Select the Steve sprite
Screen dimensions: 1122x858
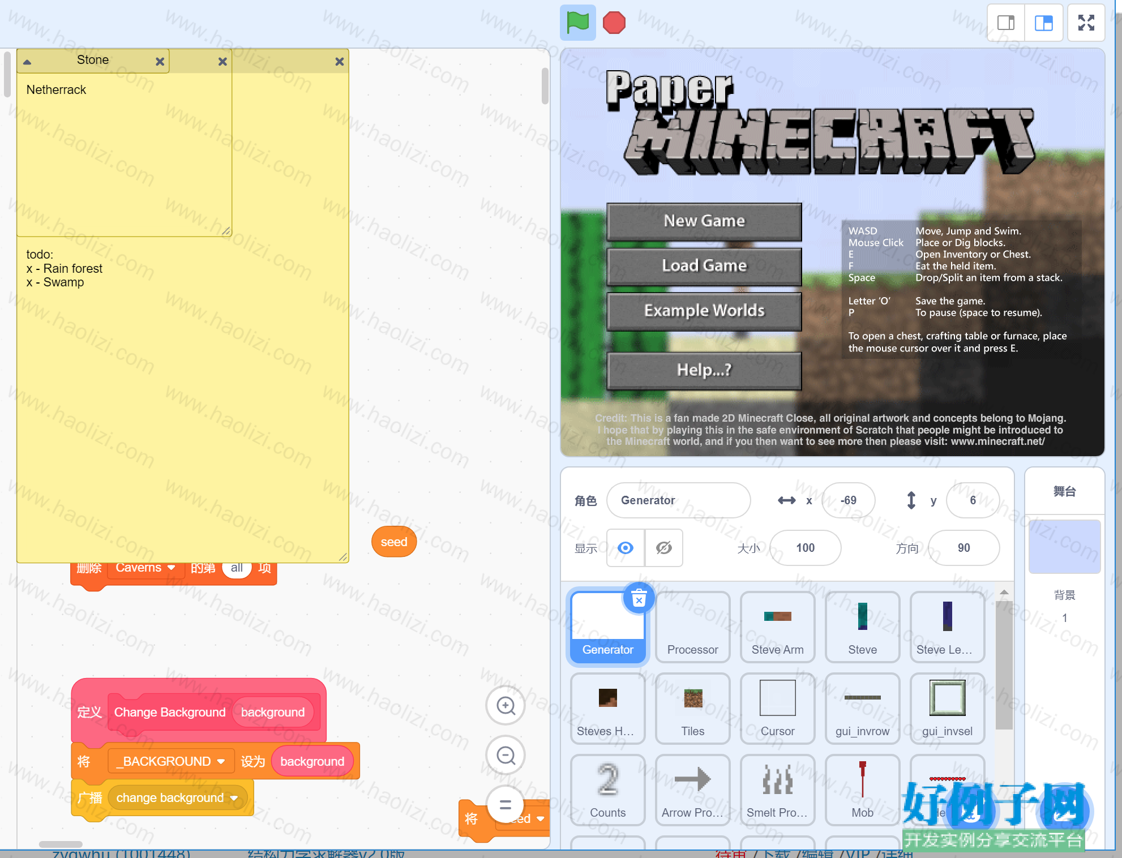[862, 627]
